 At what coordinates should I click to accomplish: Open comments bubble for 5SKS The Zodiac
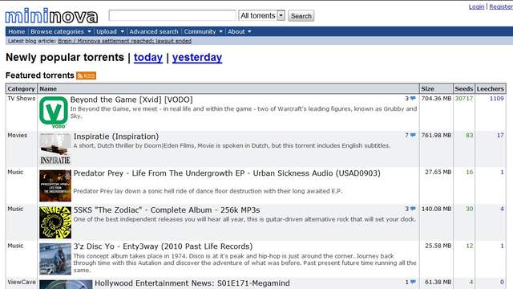pos(413,209)
